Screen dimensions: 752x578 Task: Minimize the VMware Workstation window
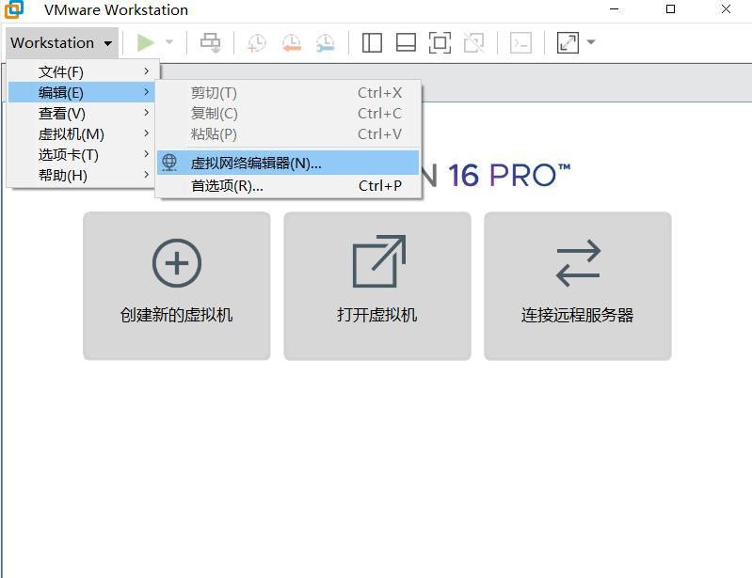point(614,9)
